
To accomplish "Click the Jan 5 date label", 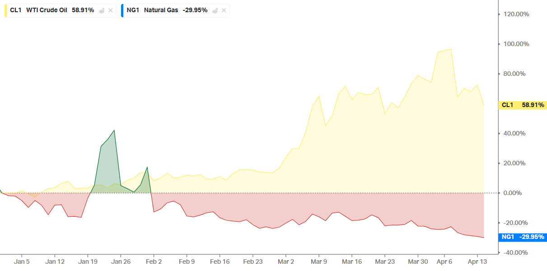I will pos(22,262).
